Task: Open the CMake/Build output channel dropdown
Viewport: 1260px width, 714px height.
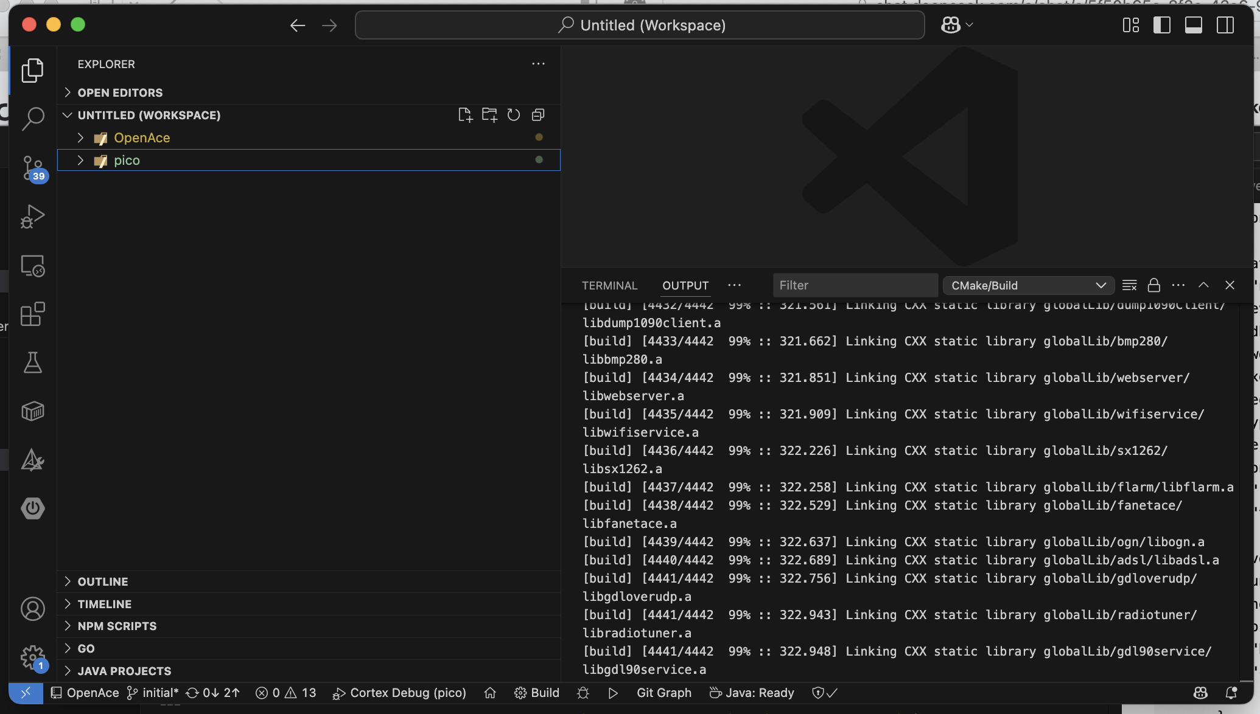Action: [x=1028, y=285]
